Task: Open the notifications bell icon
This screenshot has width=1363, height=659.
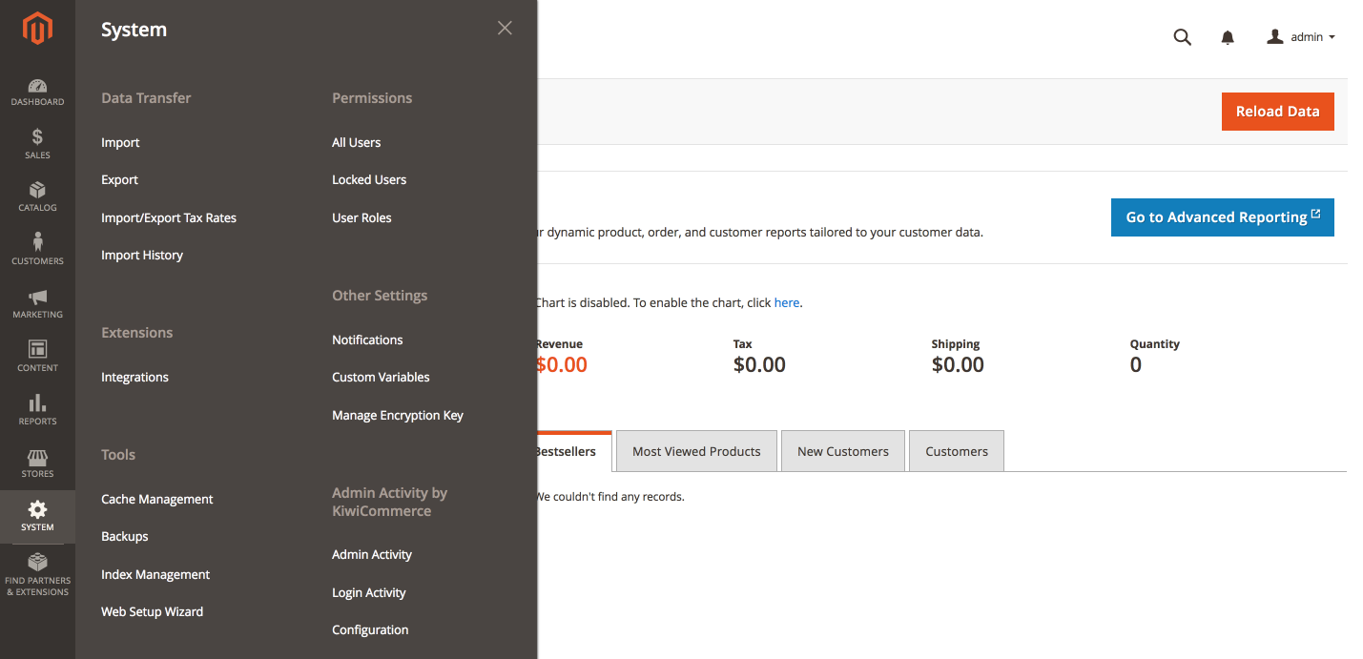Action: point(1228,37)
